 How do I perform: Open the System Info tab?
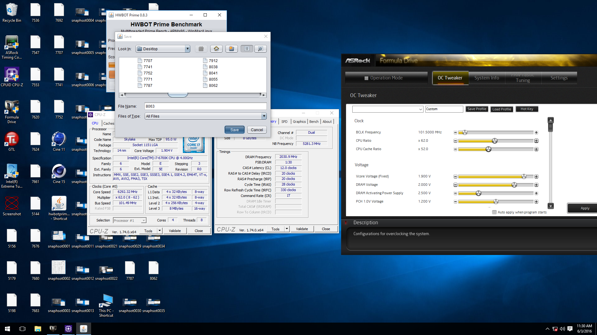point(487,78)
